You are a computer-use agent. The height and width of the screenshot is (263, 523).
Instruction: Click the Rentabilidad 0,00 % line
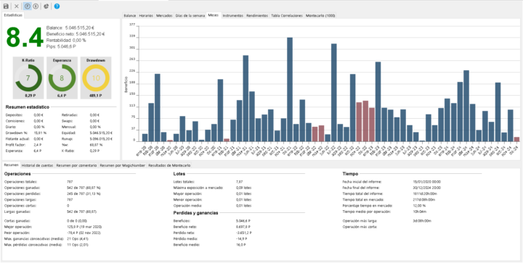[x=66, y=41]
